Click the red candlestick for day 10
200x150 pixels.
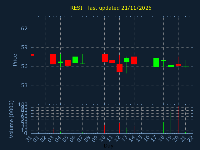coord(105,58)
